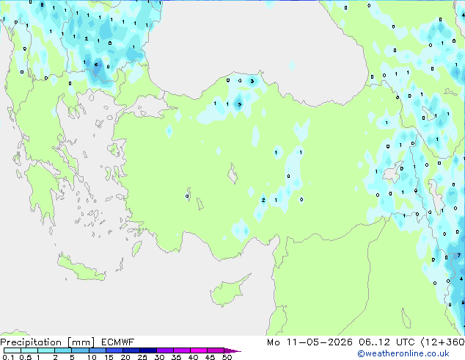Viewport: 465px width, 360px height.
Task: Click the '3' value on Turkey's Black Sea coast
Action: pos(252,81)
